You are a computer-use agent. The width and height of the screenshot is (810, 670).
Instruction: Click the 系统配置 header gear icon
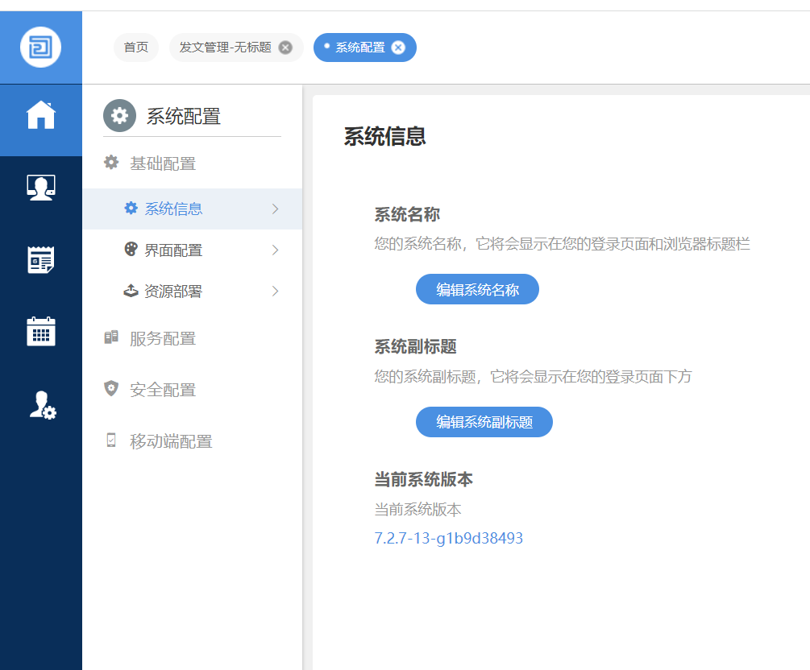coord(119,116)
